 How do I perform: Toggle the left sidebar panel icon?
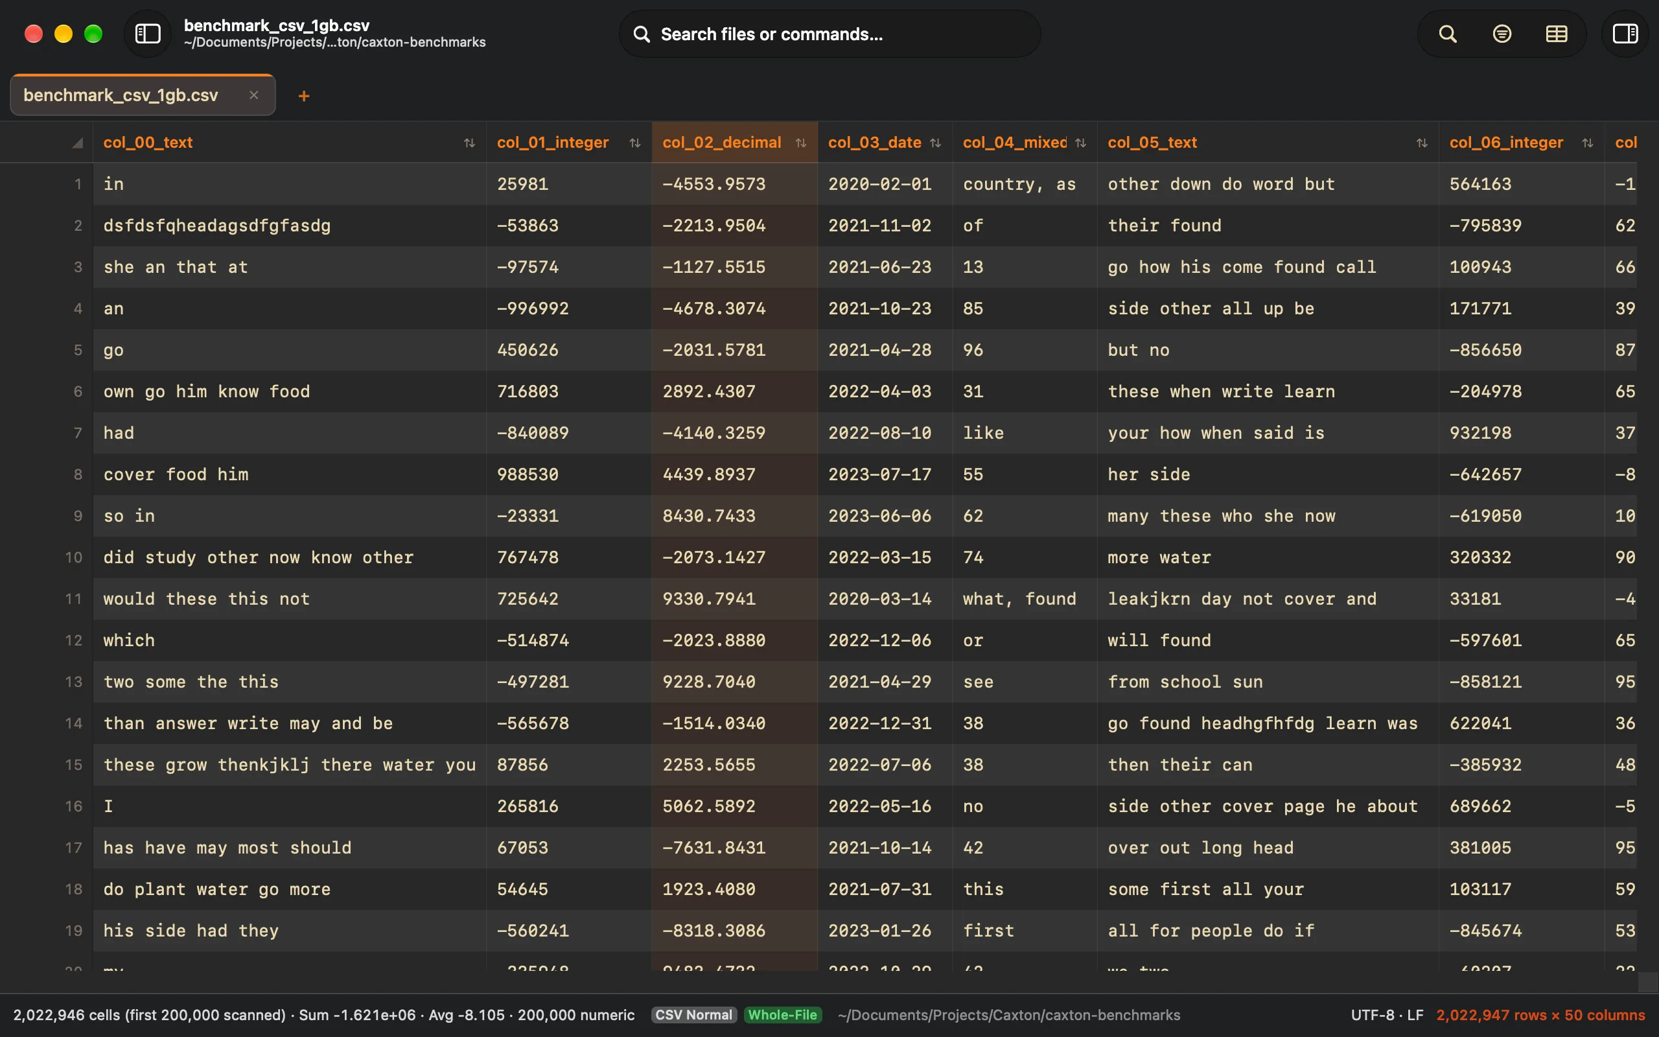tap(147, 34)
